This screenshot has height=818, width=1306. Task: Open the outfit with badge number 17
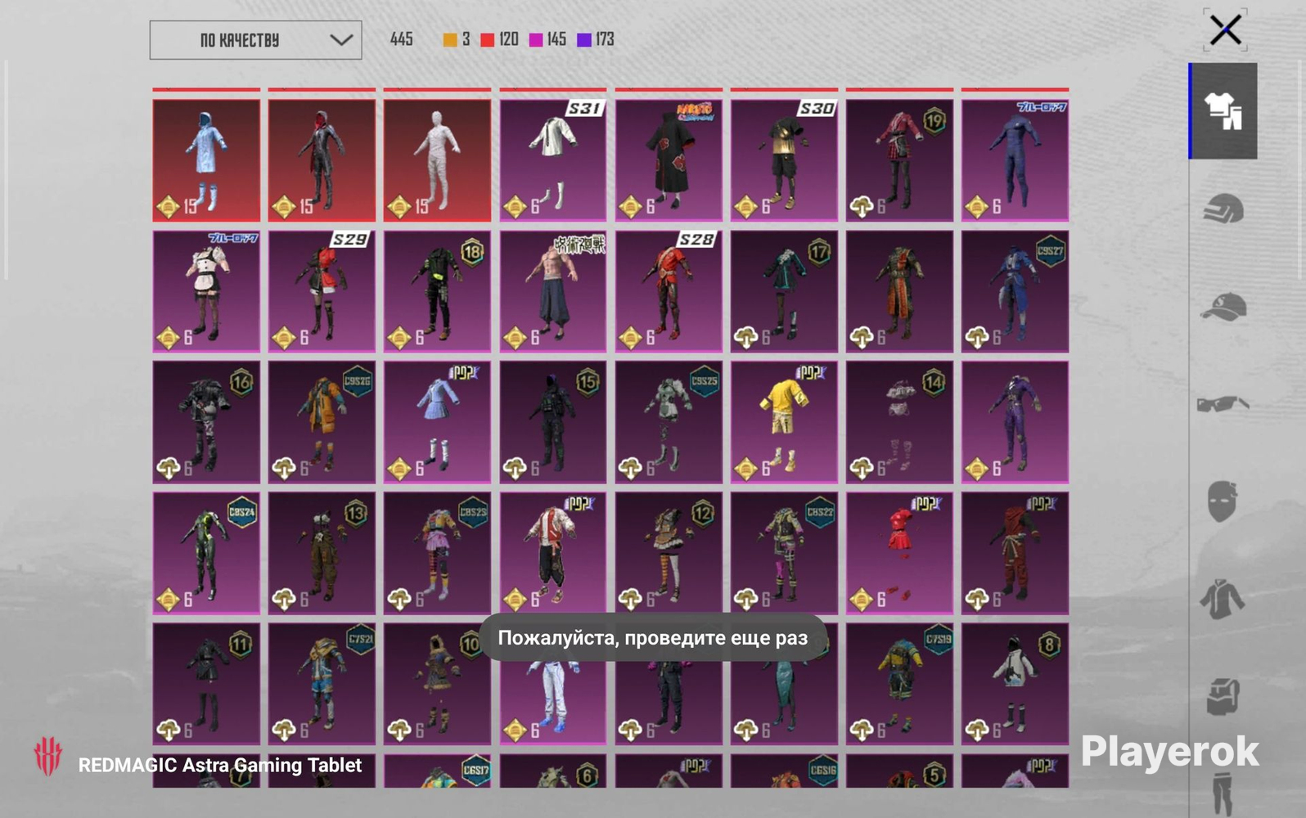(x=784, y=291)
